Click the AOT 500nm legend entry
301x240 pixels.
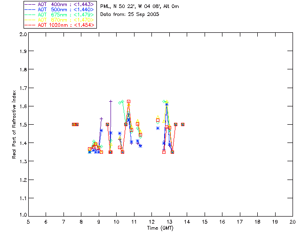pyautogui.click(x=59, y=9)
